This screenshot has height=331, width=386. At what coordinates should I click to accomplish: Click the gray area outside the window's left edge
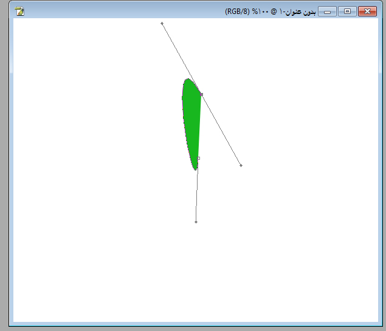(4, 182)
